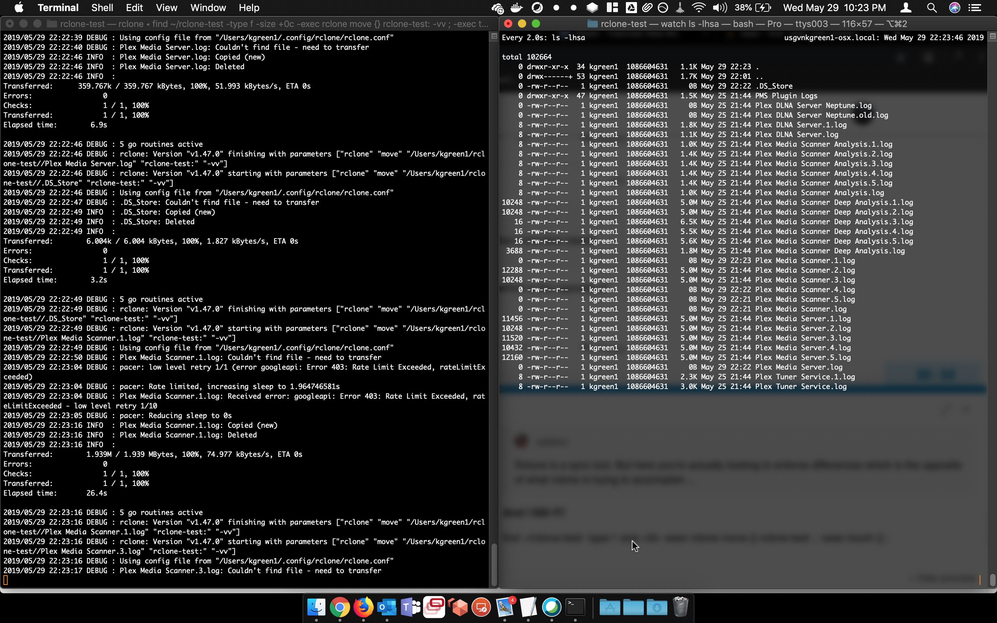Click the right terminal scrollbar thumb
Viewport: 997px width, 623px height.
click(x=992, y=580)
